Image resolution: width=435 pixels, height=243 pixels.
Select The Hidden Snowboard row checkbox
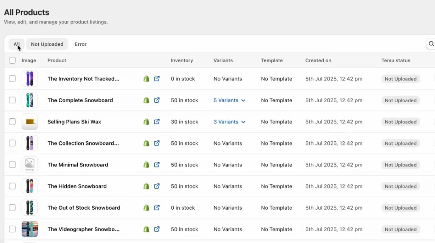(x=12, y=186)
